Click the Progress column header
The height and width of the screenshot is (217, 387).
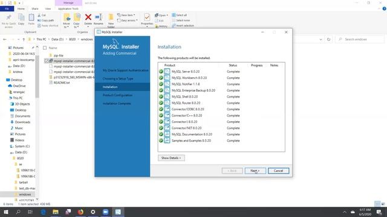point(256,65)
